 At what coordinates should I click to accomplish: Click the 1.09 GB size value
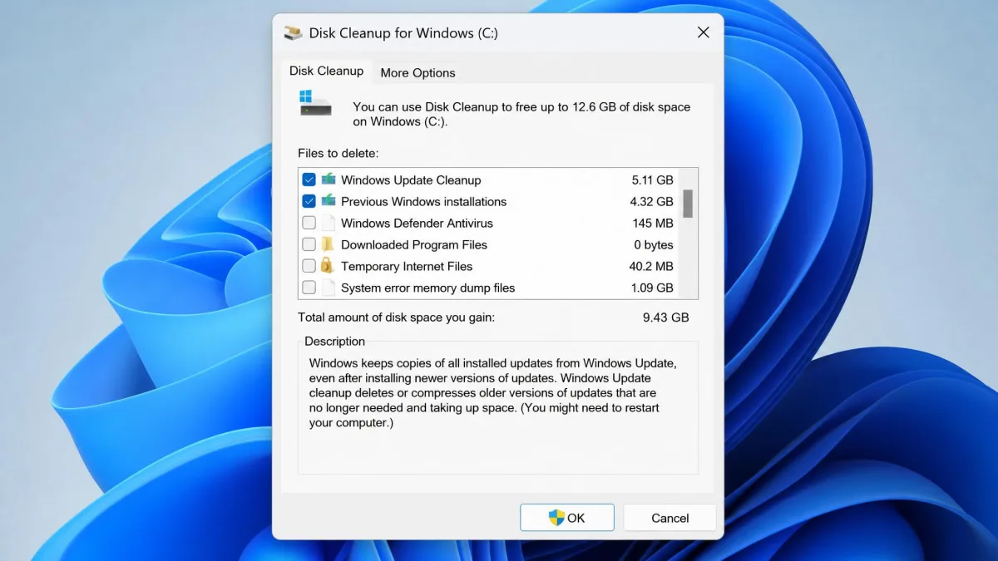(652, 288)
